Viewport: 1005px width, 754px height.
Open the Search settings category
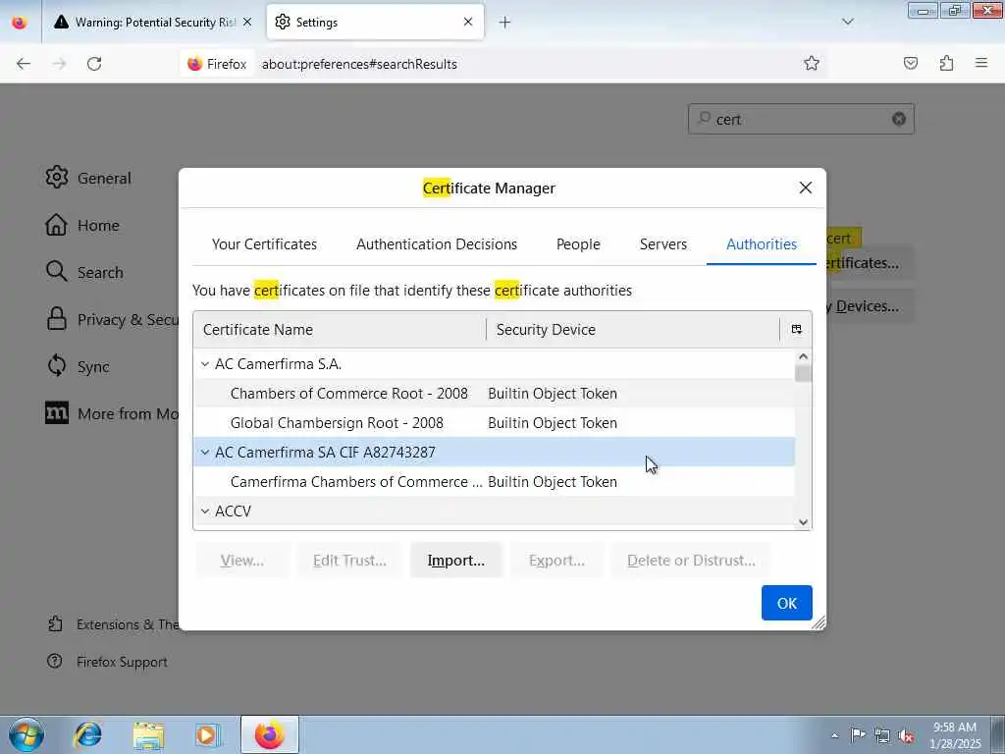(84, 272)
